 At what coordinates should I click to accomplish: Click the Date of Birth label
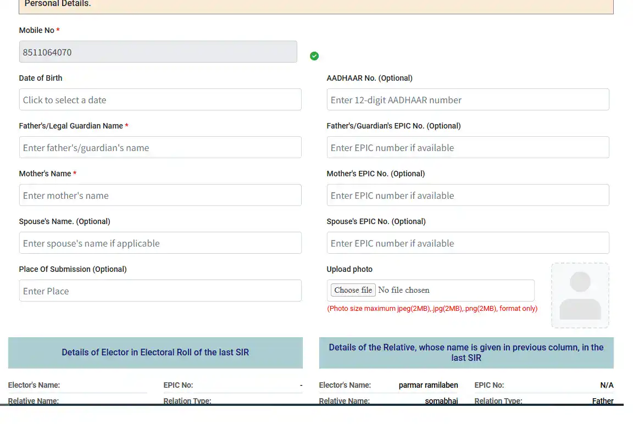click(41, 78)
